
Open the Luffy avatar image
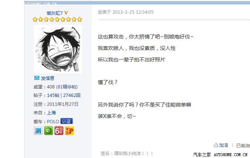[58, 49]
